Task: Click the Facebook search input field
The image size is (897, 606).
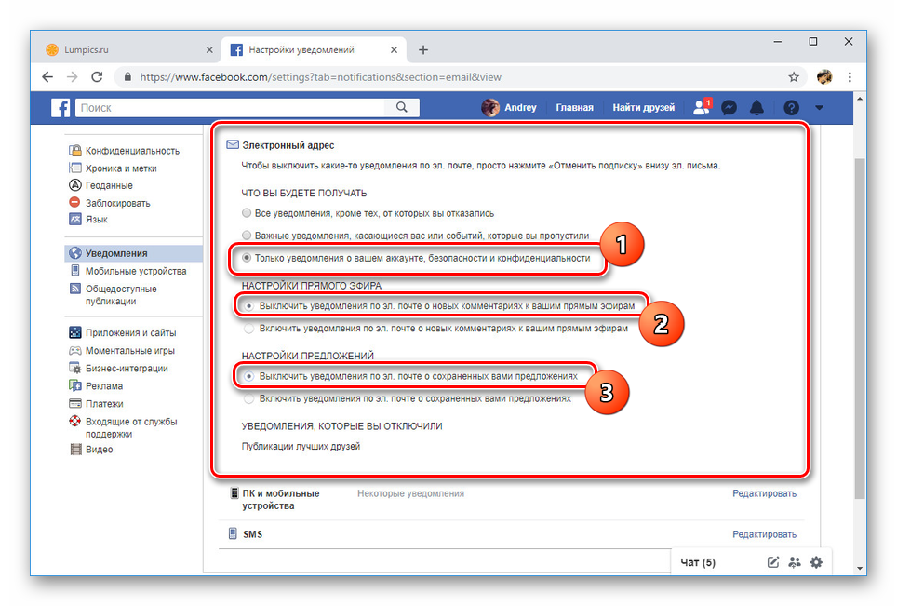Action: point(233,108)
